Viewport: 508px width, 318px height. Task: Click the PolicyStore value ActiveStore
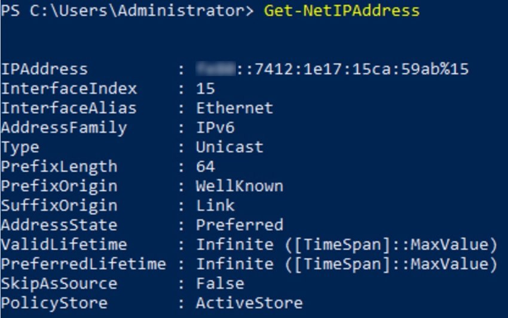pos(249,303)
